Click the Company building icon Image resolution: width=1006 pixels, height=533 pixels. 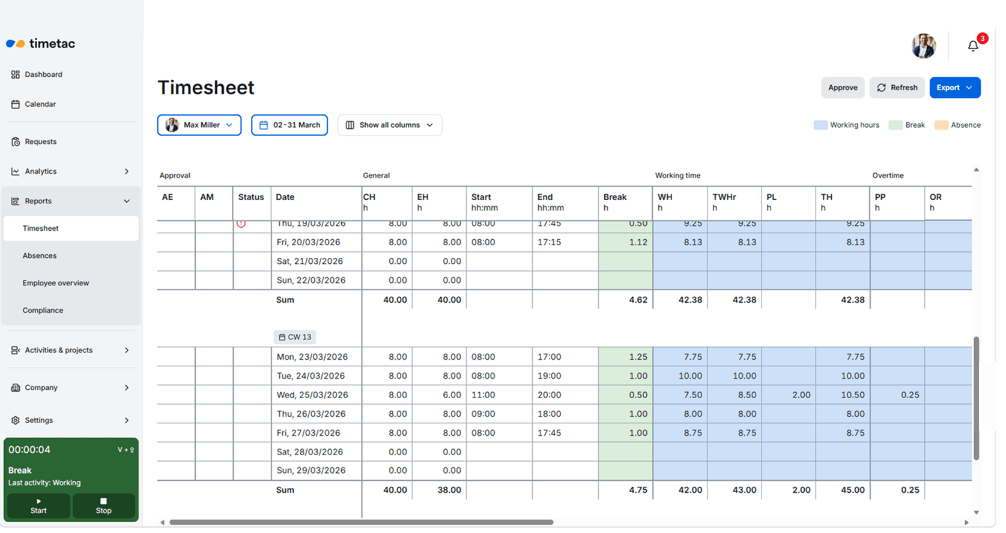pyautogui.click(x=16, y=388)
